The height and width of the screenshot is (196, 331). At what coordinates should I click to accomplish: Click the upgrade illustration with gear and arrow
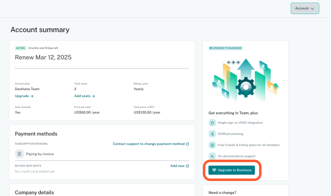(x=245, y=80)
